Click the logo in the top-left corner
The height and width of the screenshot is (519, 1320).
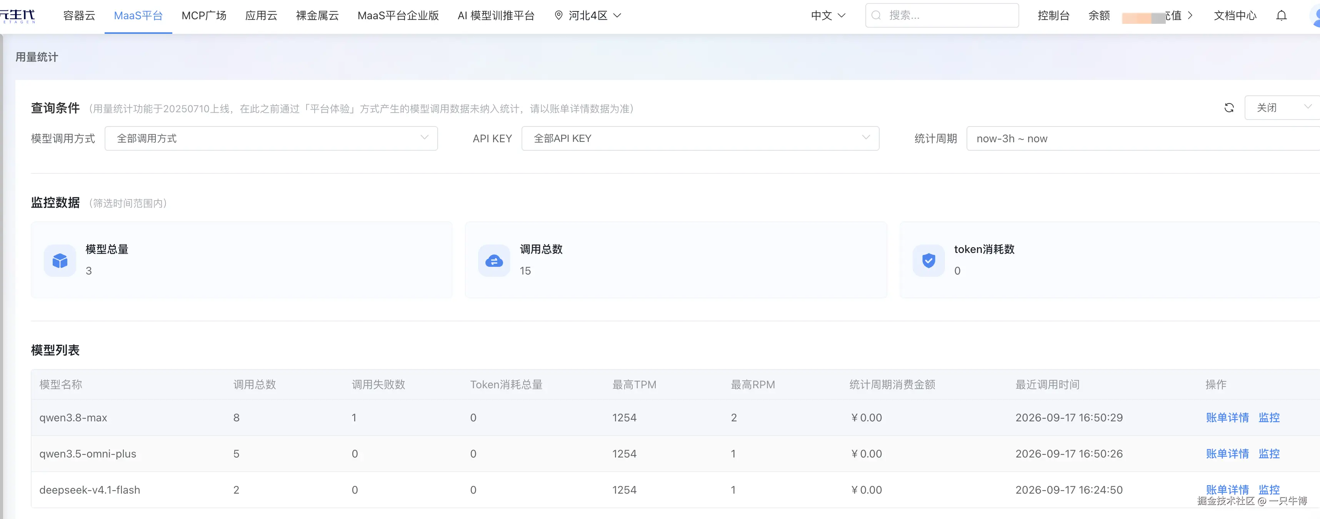coord(17,16)
